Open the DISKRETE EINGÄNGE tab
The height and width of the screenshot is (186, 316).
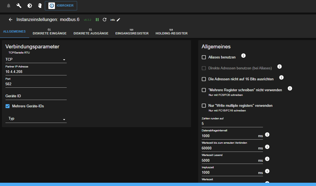(x=49, y=31)
